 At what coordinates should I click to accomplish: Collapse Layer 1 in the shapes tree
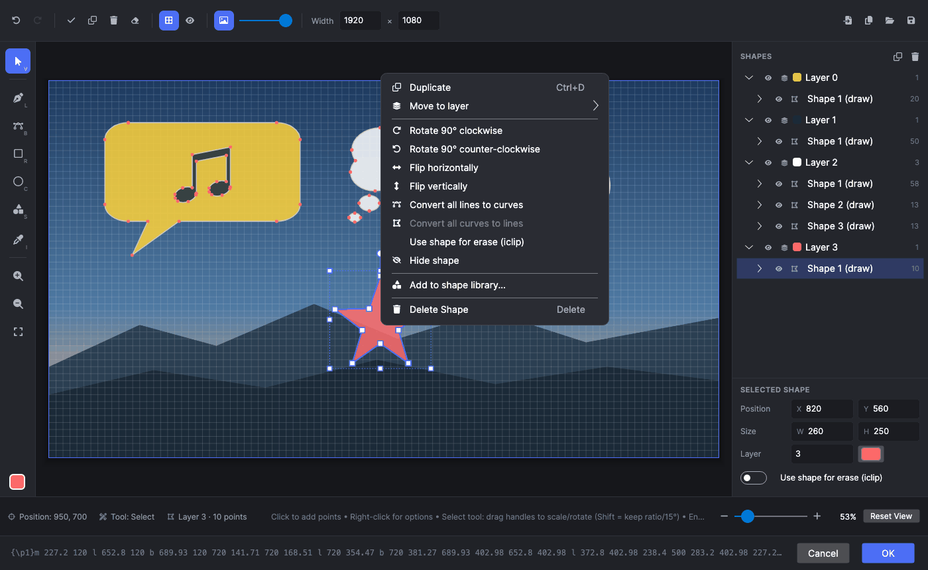tap(749, 120)
